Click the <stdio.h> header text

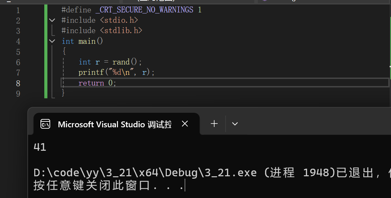[119, 20]
